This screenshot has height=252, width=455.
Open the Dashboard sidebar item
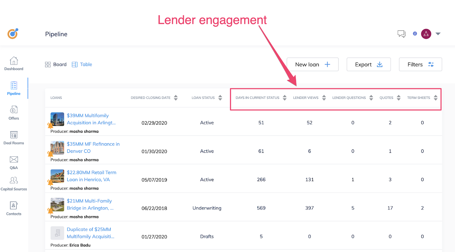pos(14,64)
